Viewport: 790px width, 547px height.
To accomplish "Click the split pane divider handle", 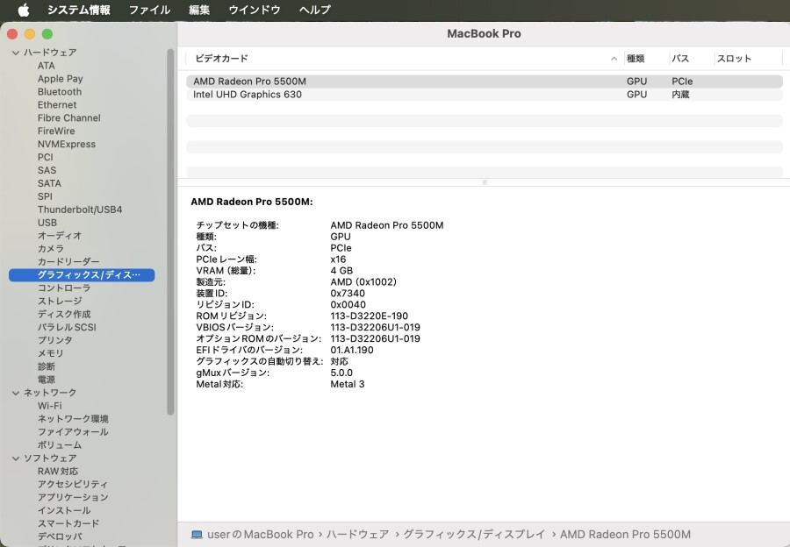I will 485,182.
